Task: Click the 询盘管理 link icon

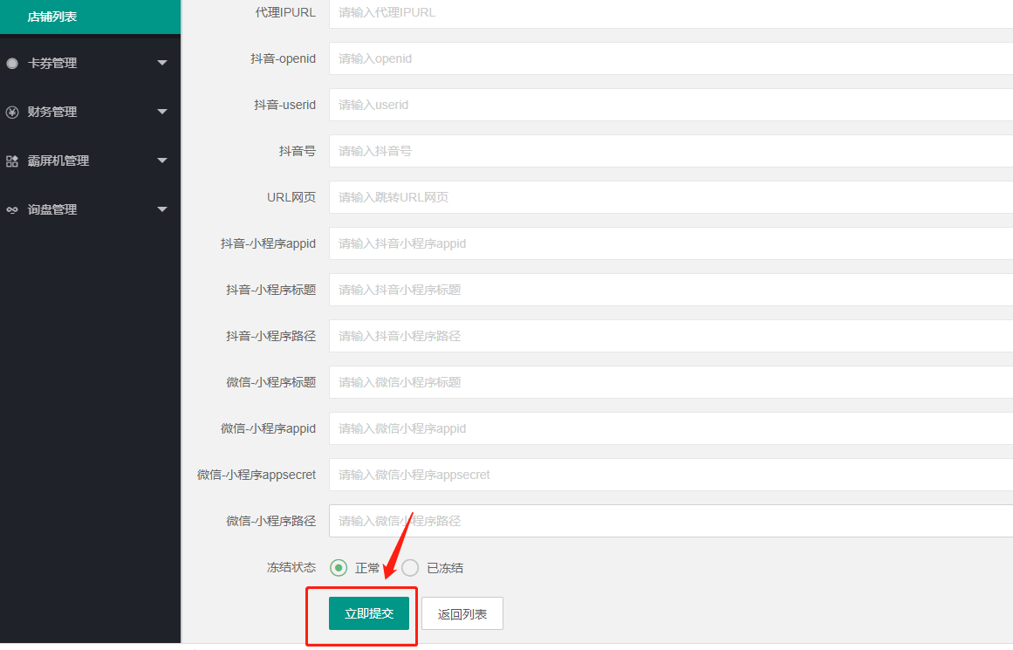Action: (x=12, y=210)
